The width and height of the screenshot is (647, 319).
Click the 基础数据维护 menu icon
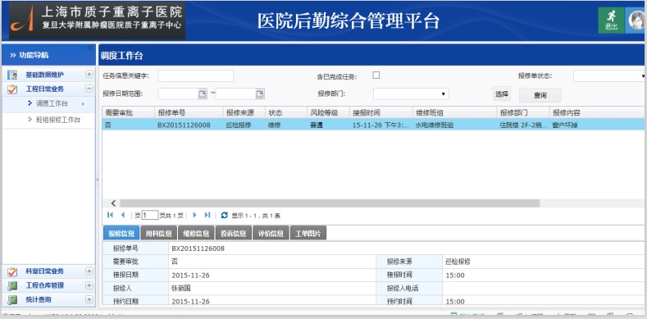coord(12,75)
